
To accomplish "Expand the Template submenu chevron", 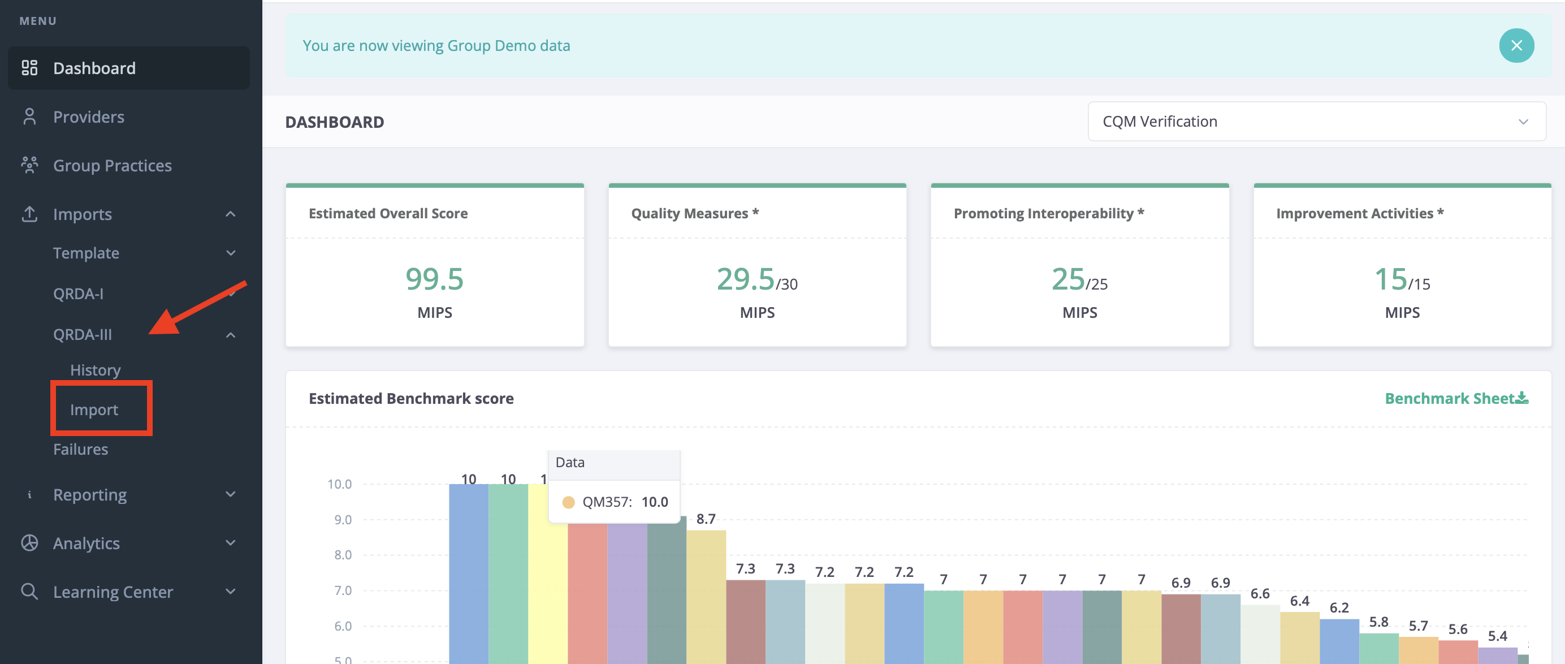I will (230, 253).
